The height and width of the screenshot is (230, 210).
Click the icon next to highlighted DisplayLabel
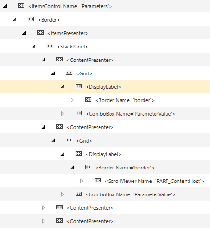[x=78, y=86]
